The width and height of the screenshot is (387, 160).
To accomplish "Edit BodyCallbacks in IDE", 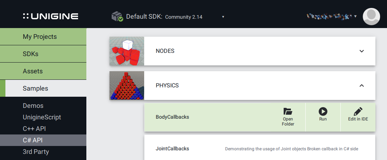I will (358, 117).
